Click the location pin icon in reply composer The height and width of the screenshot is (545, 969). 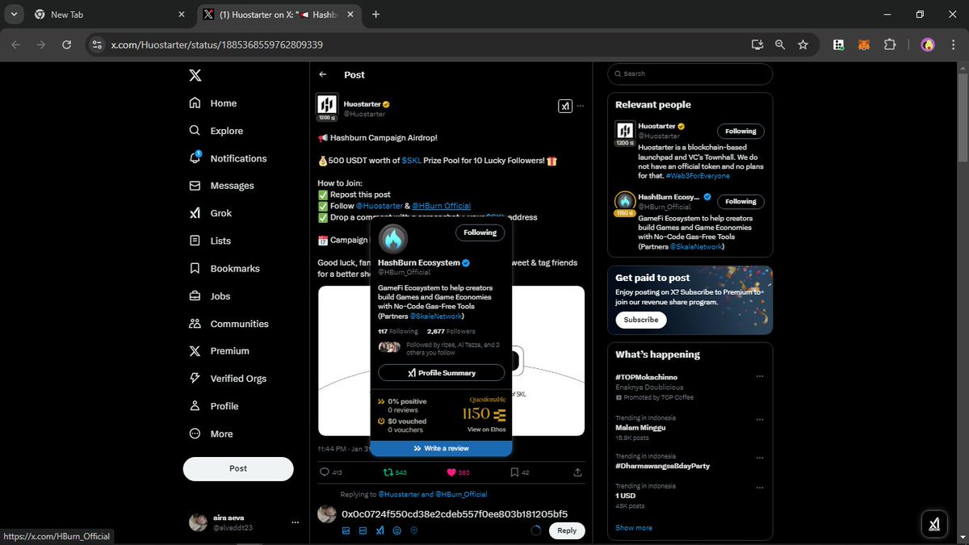pyautogui.click(x=414, y=530)
